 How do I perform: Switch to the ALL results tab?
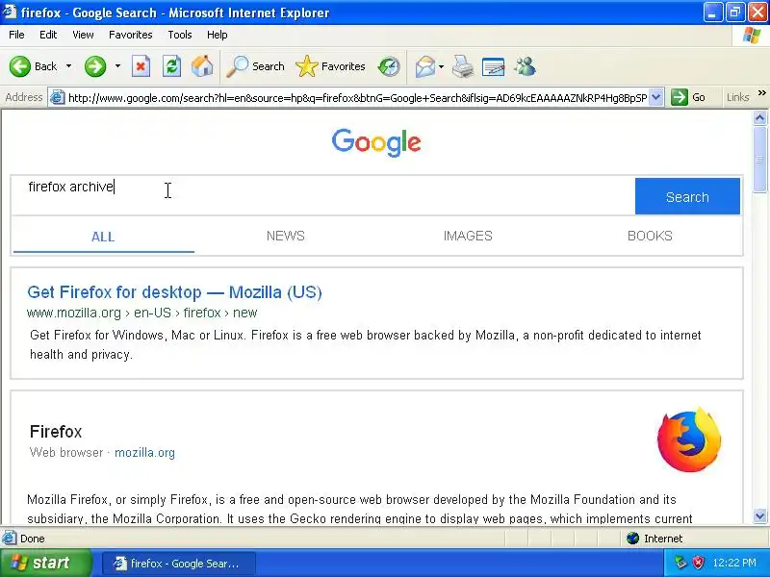tap(103, 237)
